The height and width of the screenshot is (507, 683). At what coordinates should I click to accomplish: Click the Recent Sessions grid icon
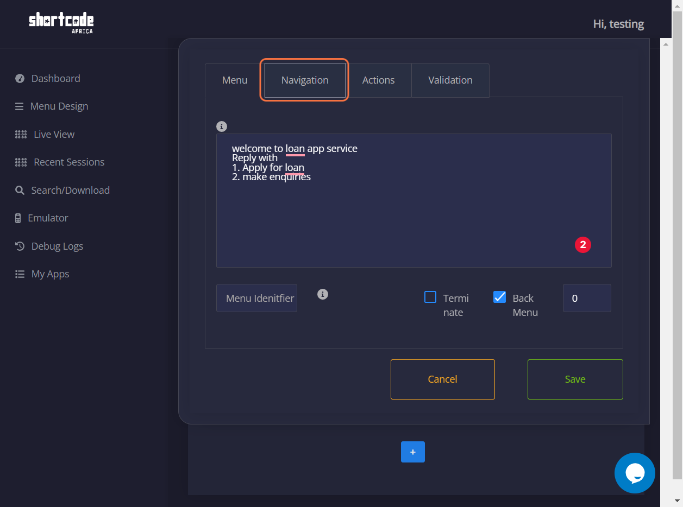coord(21,162)
